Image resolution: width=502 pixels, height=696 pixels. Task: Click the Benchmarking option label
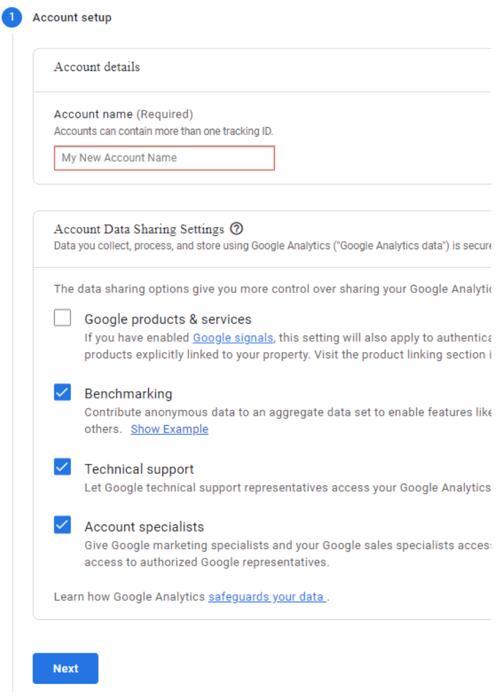tap(128, 393)
